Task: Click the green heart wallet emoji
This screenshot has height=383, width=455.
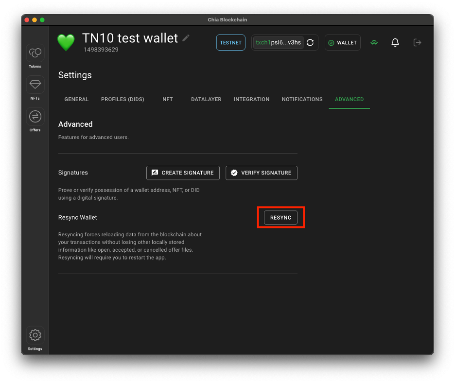Action: [x=66, y=42]
